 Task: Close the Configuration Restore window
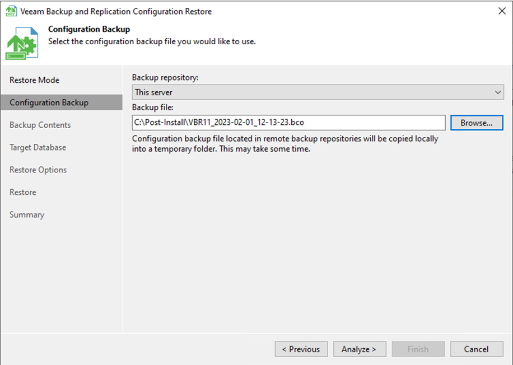coord(502,11)
